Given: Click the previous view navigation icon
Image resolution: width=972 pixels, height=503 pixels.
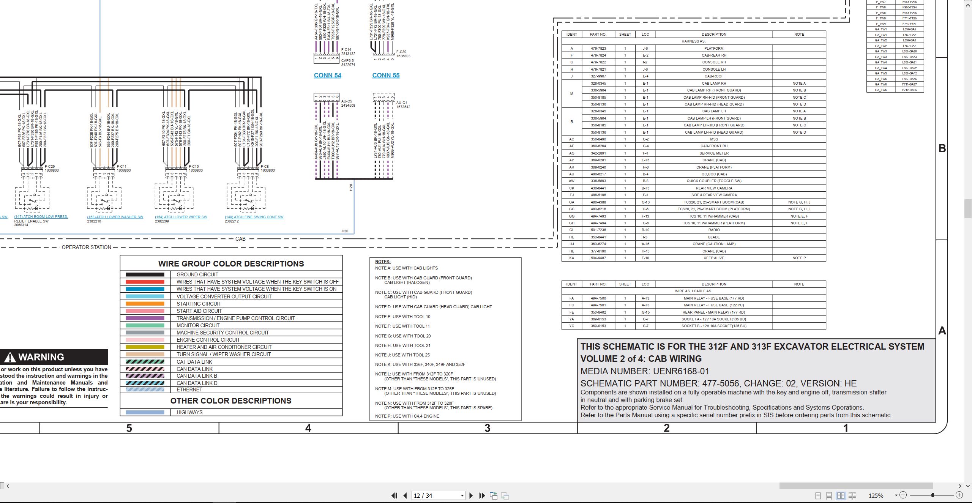Looking at the screenshot, I should tap(494, 495).
